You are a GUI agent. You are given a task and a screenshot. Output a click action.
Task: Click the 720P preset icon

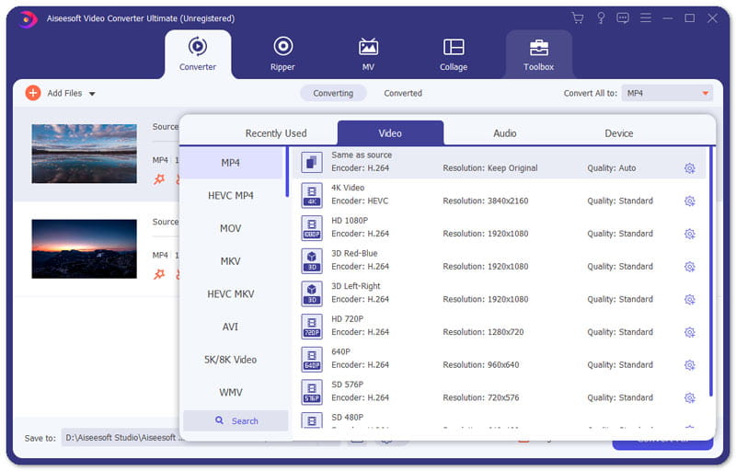[x=312, y=327]
